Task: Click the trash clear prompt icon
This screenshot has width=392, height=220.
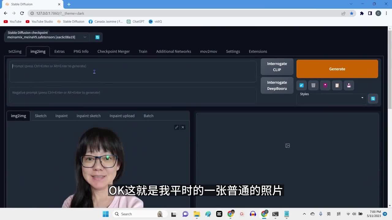Action: click(313, 86)
